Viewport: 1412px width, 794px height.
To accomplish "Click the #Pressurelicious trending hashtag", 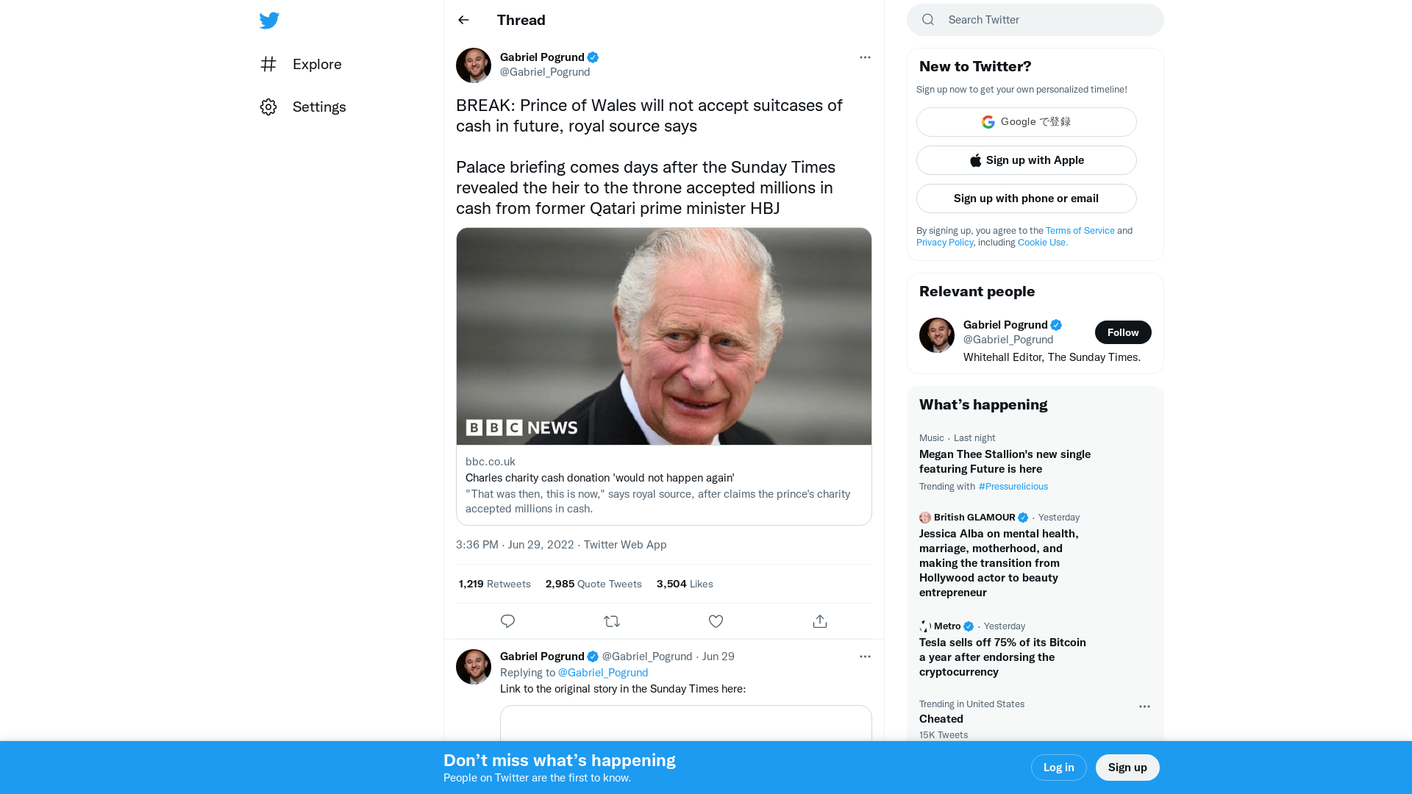I will click(1013, 486).
